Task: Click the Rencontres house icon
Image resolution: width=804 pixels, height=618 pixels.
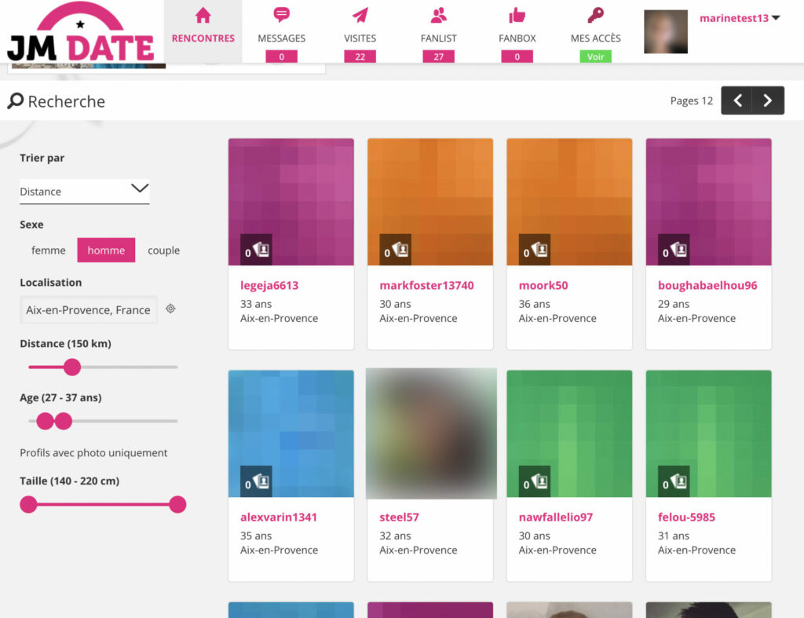Action: pos(203,16)
